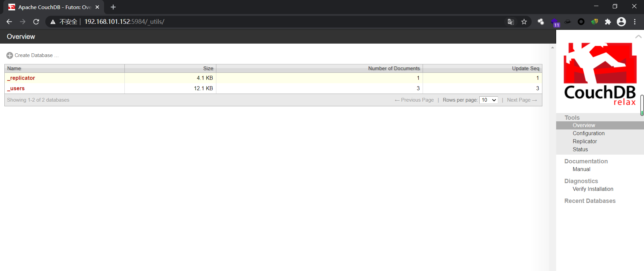
Task: Go to Previous Page
Action: 414,100
